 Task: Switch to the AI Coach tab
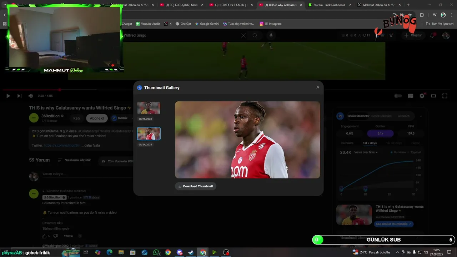point(404,116)
